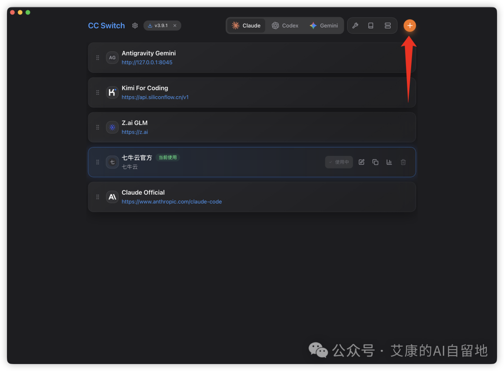Screen dimensions: 504x371
Task: Switch to the Claude tab
Action: click(246, 26)
